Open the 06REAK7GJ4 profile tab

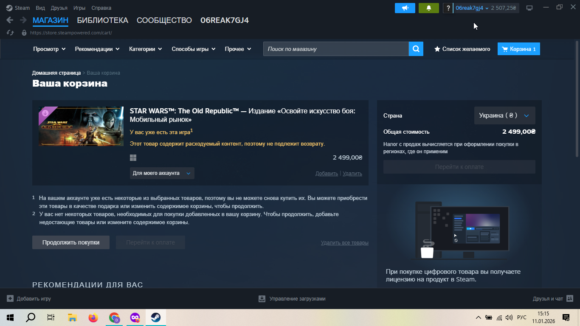point(225,20)
